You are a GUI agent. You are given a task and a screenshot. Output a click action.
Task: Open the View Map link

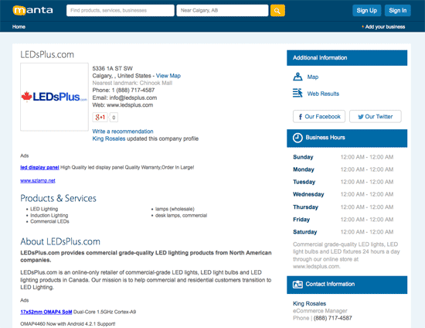click(168, 76)
